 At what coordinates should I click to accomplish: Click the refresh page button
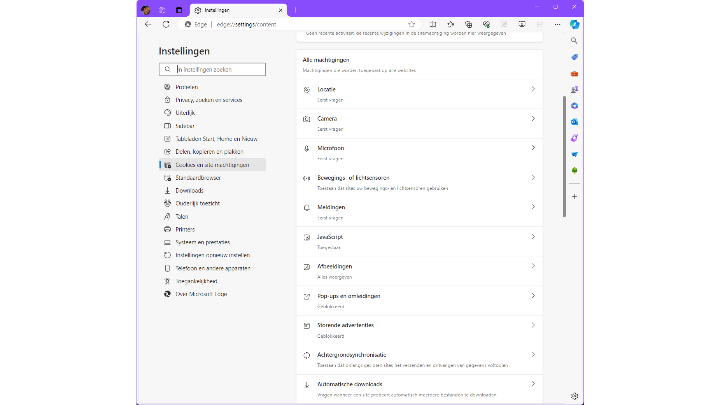pyautogui.click(x=166, y=24)
